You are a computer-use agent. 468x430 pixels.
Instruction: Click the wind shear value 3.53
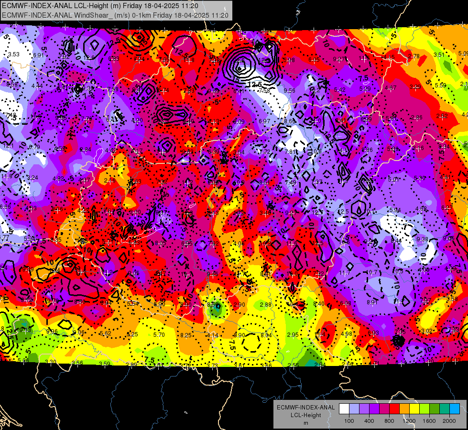click(14, 54)
